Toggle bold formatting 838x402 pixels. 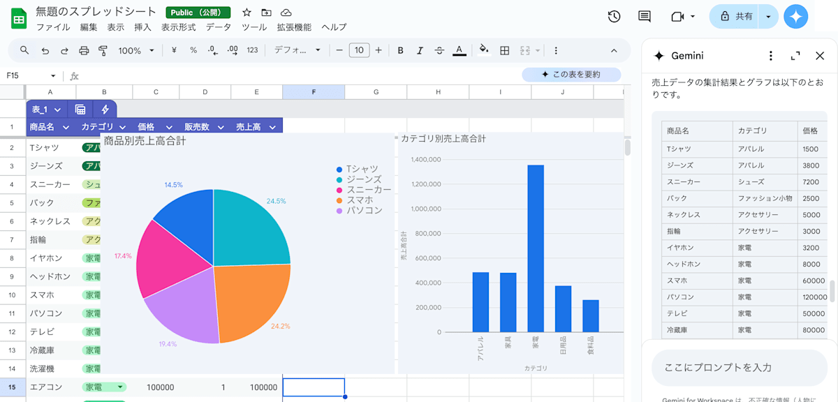pyautogui.click(x=400, y=50)
